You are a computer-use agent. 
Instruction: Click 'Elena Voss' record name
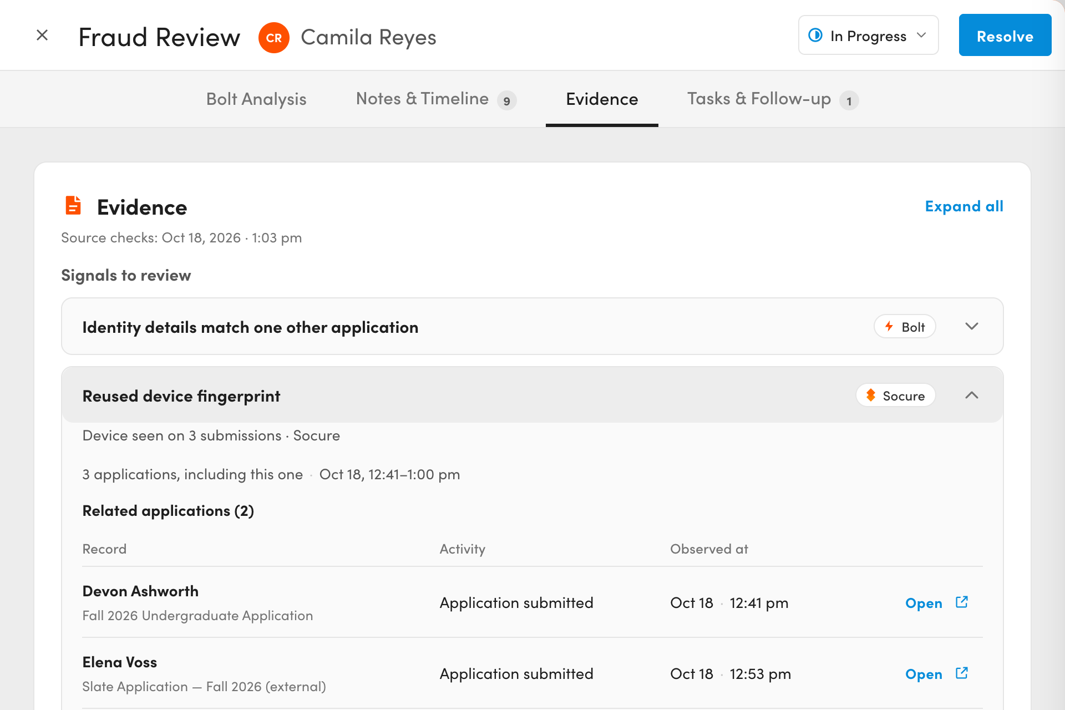119,662
